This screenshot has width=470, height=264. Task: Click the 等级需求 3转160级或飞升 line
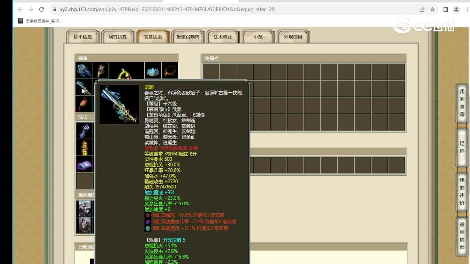coord(171,154)
